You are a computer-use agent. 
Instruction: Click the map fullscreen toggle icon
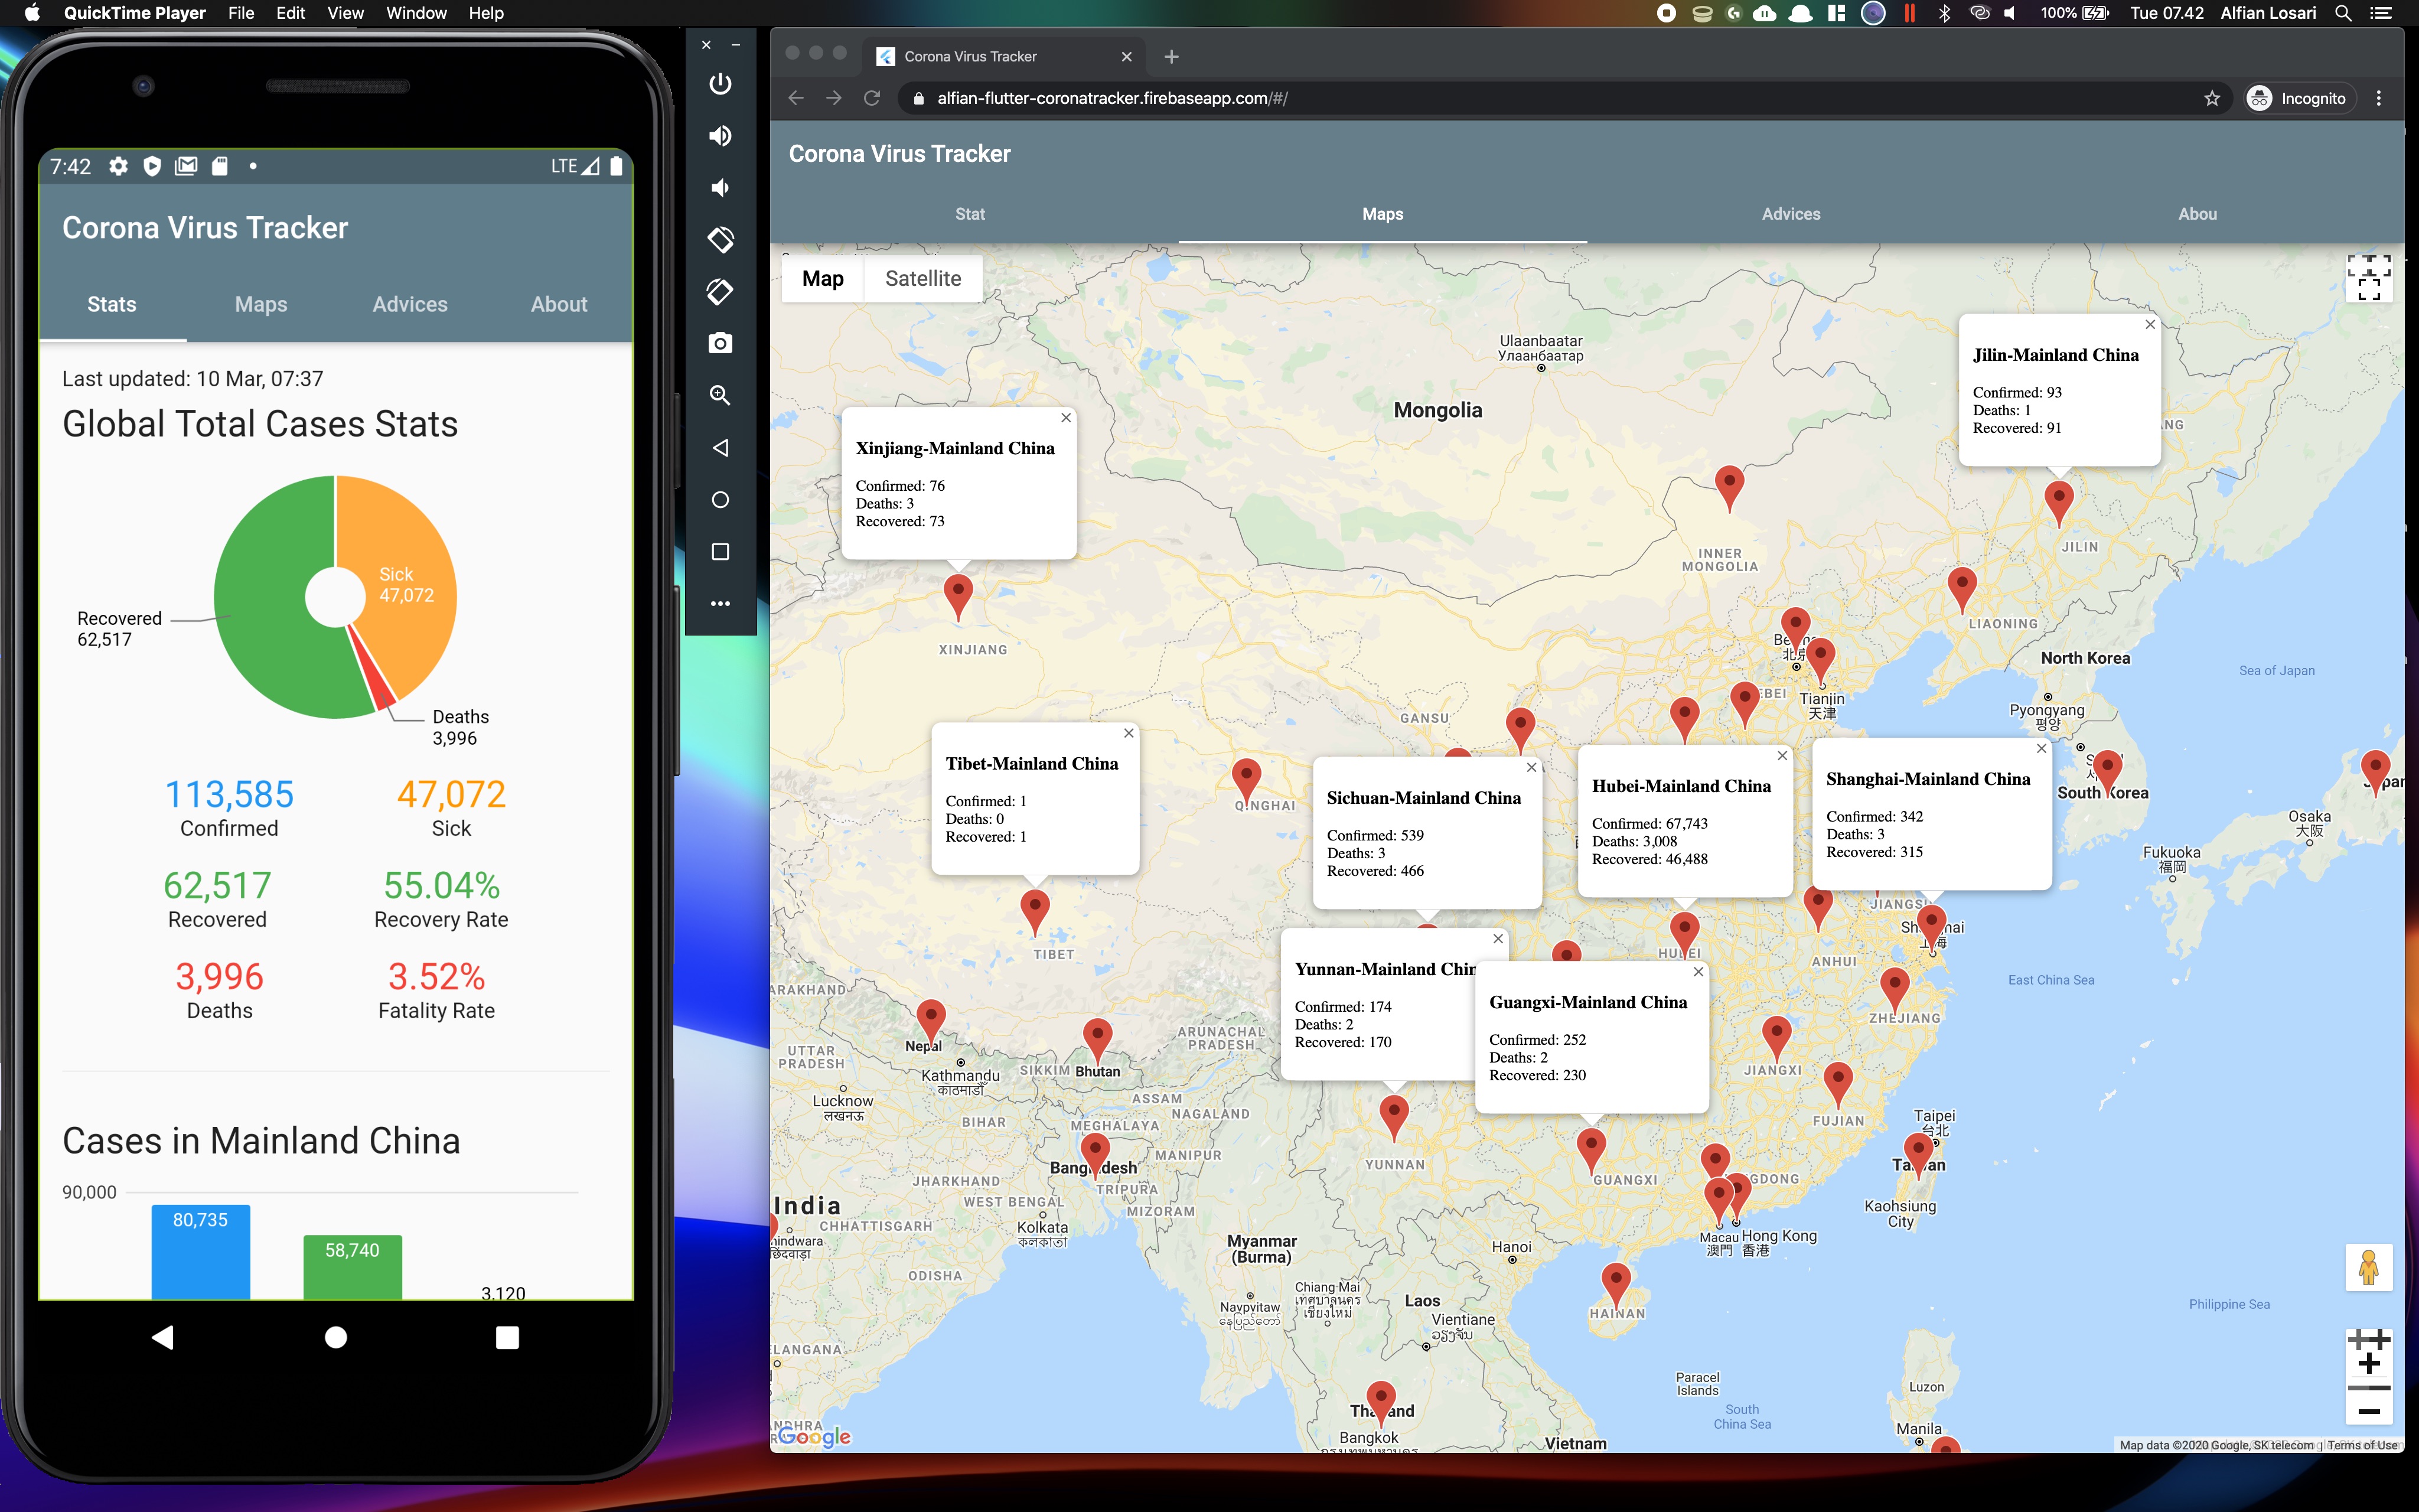point(2368,277)
